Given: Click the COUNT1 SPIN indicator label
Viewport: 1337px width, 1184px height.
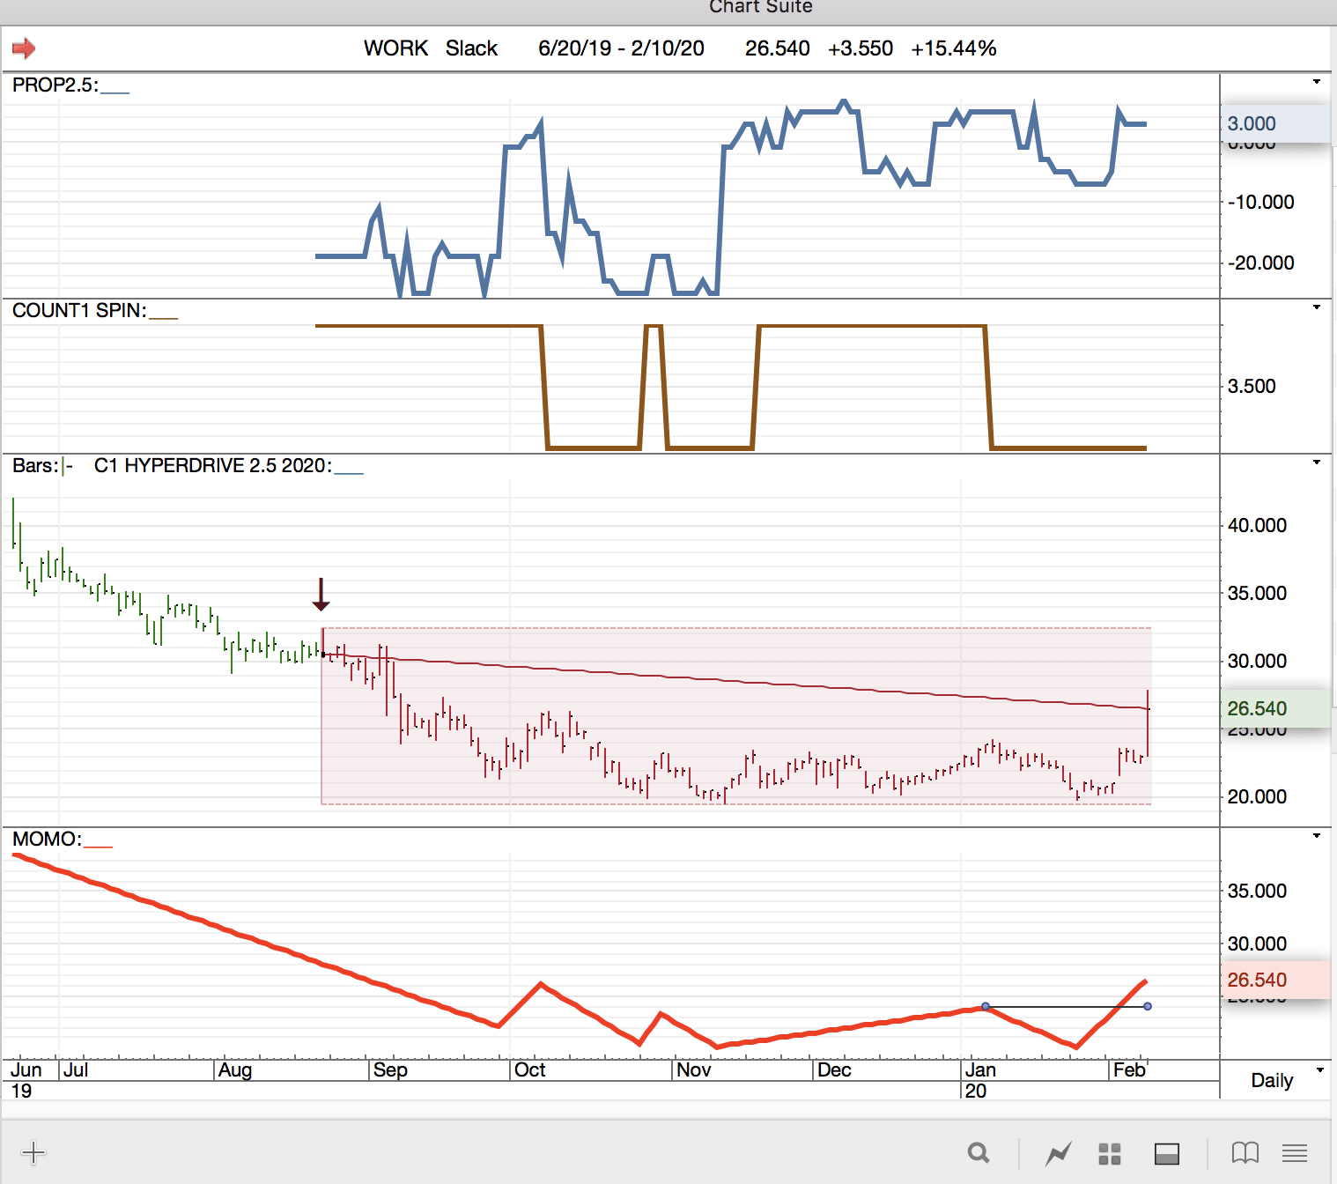Looking at the screenshot, I should click(x=79, y=311).
